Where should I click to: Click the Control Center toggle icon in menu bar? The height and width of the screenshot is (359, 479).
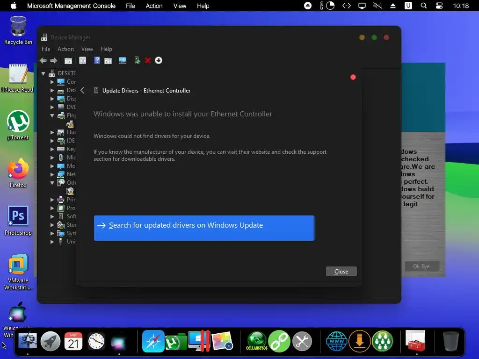(439, 6)
